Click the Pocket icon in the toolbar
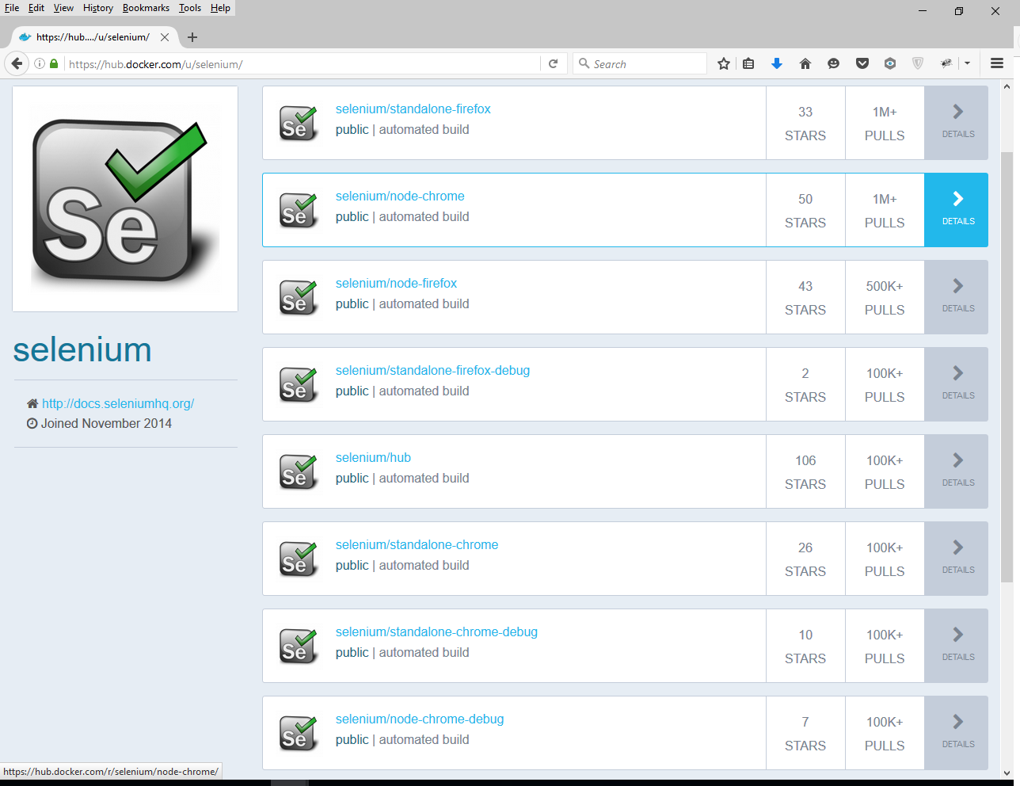 (x=862, y=63)
